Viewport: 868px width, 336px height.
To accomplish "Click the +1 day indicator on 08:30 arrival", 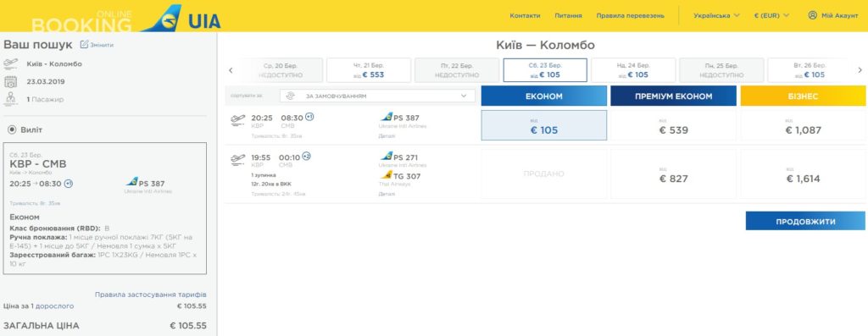I will coord(310,117).
